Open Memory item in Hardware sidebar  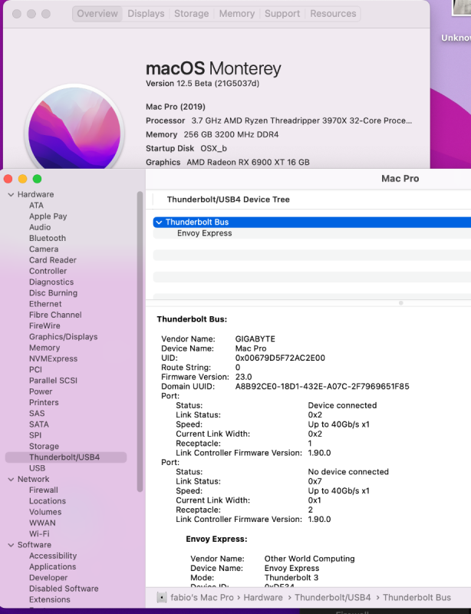pyautogui.click(x=44, y=348)
